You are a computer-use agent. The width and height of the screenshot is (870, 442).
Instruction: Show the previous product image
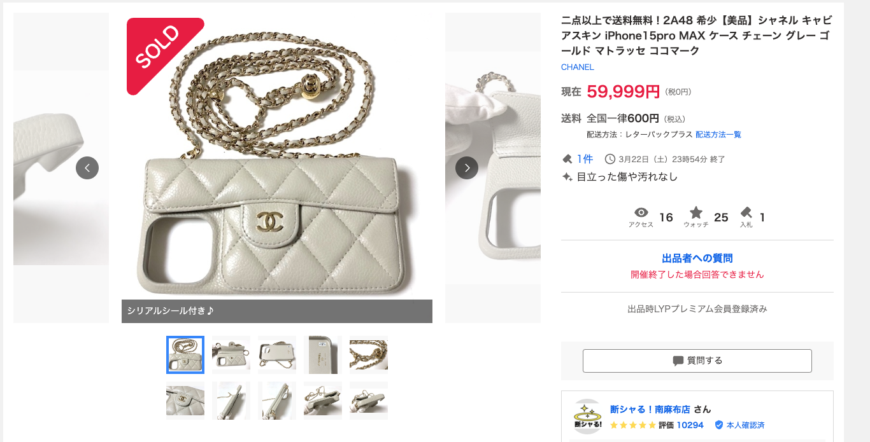point(87,168)
